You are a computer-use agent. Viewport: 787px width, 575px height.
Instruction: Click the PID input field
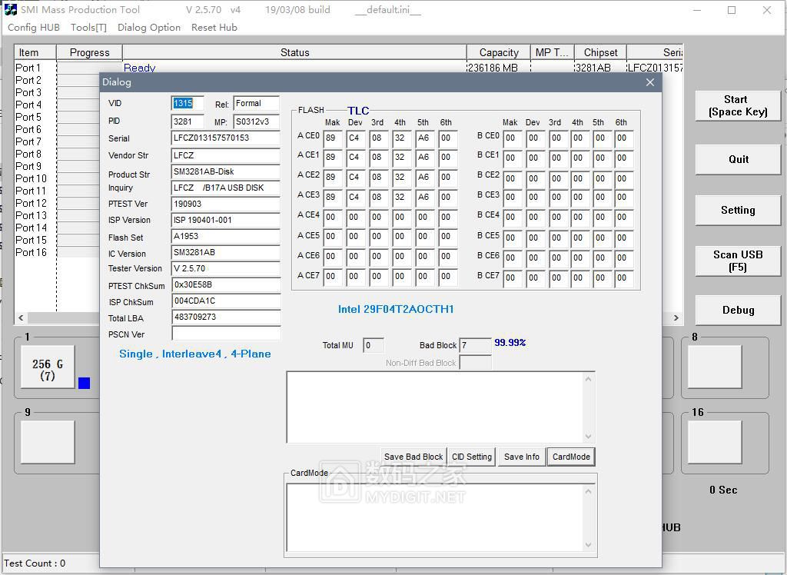[x=188, y=121]
